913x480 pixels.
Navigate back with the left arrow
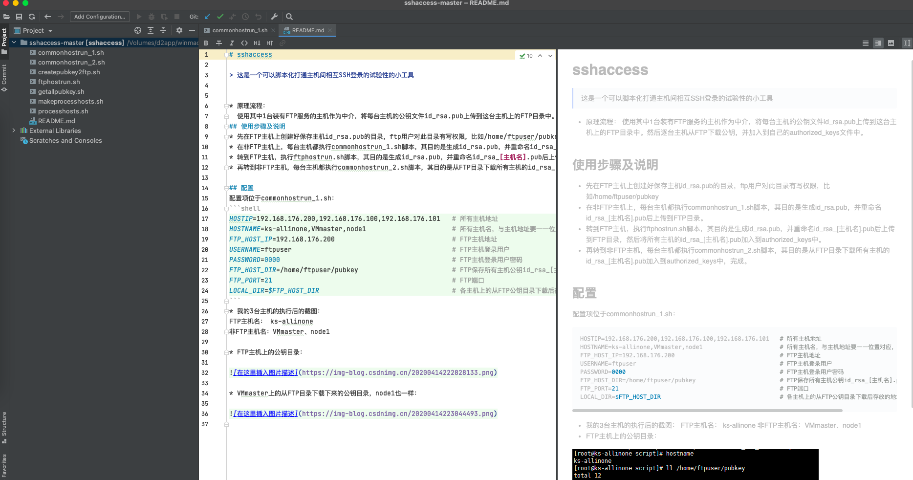click(x=47, y=17)
